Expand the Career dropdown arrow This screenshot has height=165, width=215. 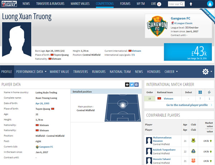[x=177, y=71]
